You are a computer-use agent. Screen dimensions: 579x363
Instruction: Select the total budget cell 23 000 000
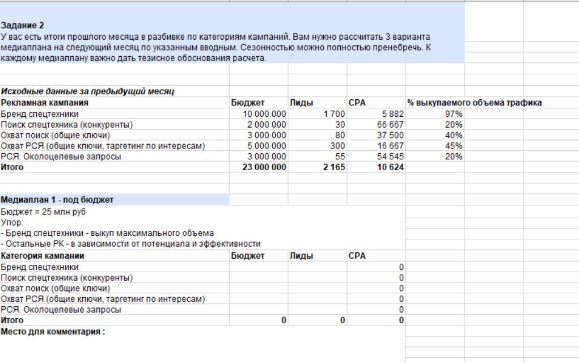click(x=259, y=168)
